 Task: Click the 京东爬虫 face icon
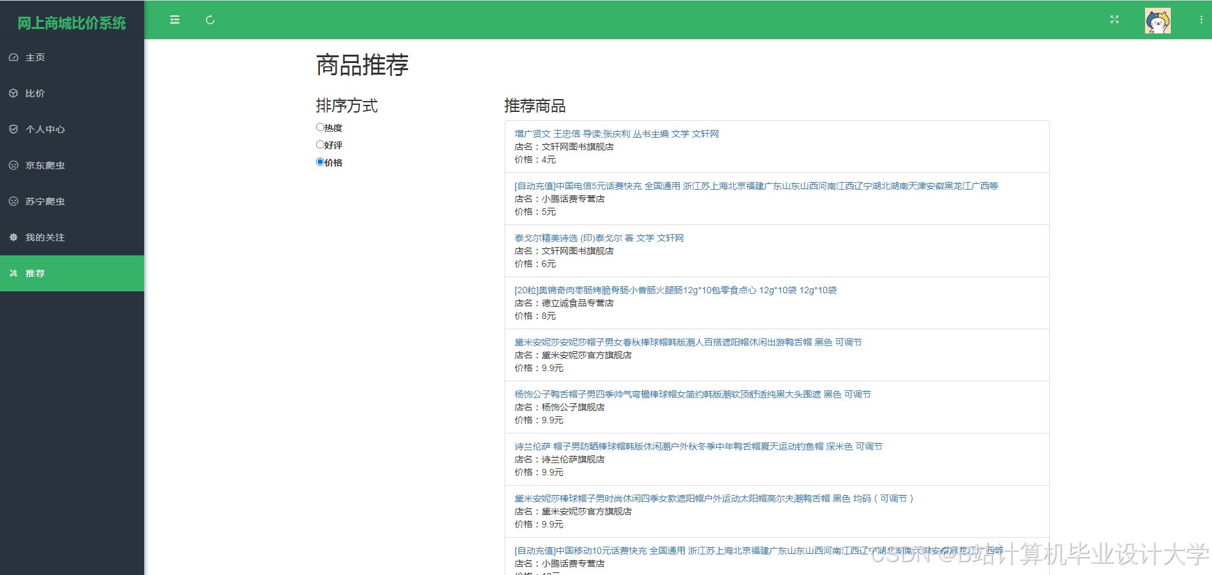click(14, 165)
